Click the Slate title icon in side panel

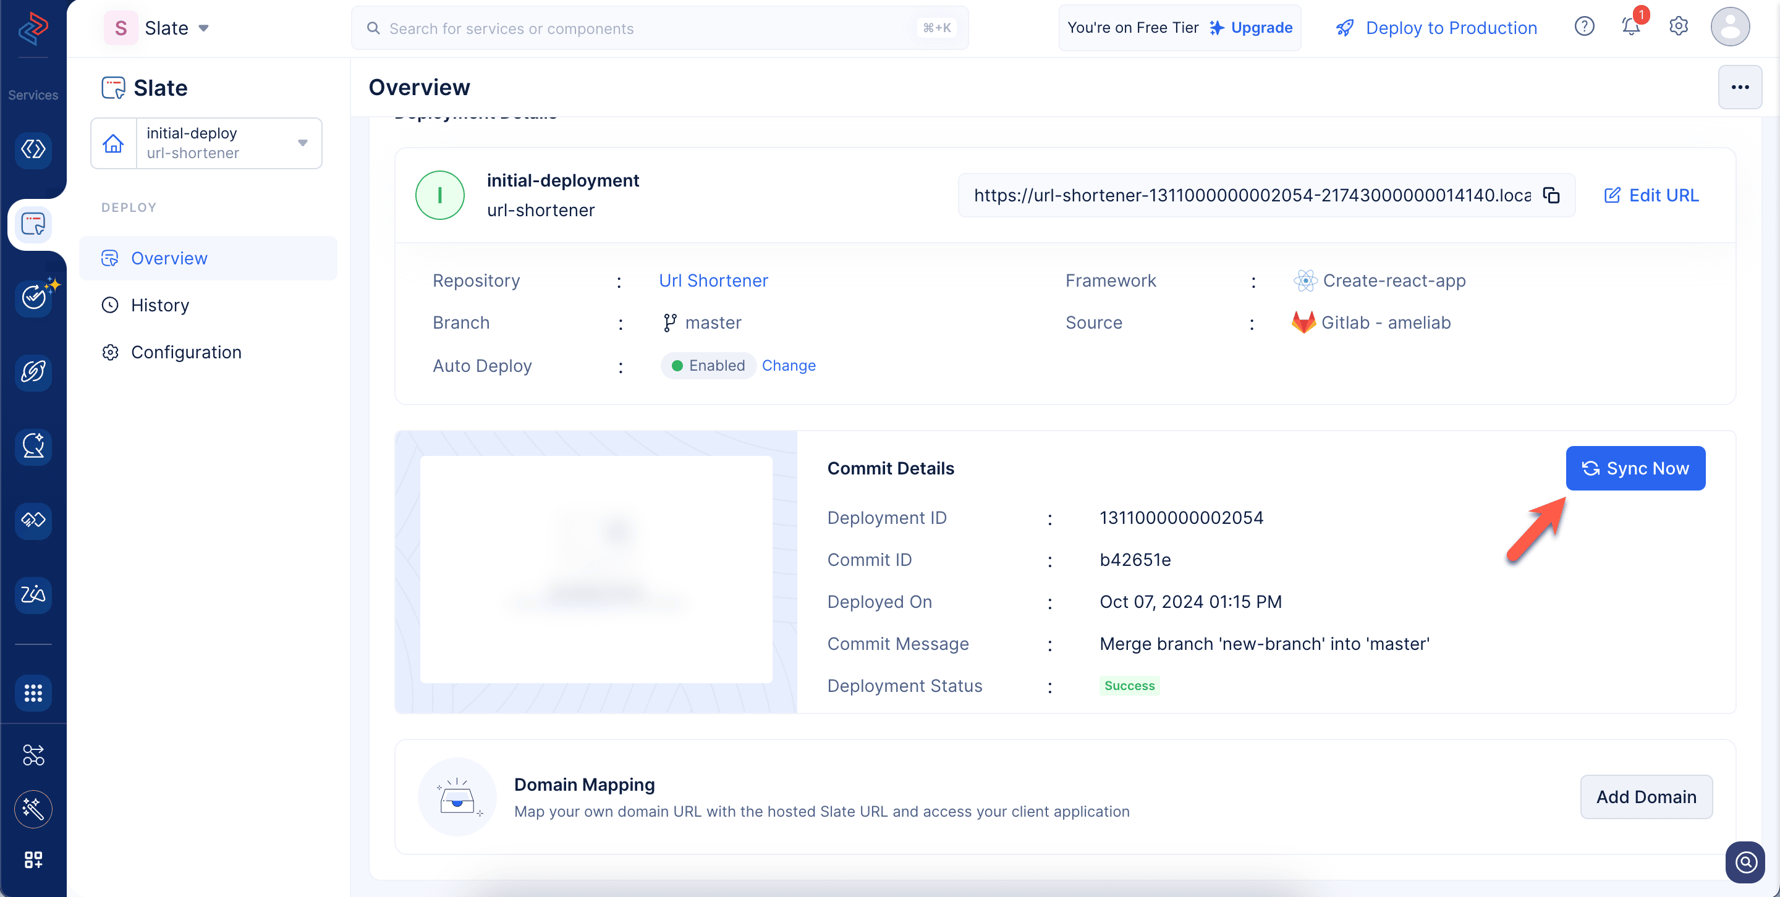113,88
